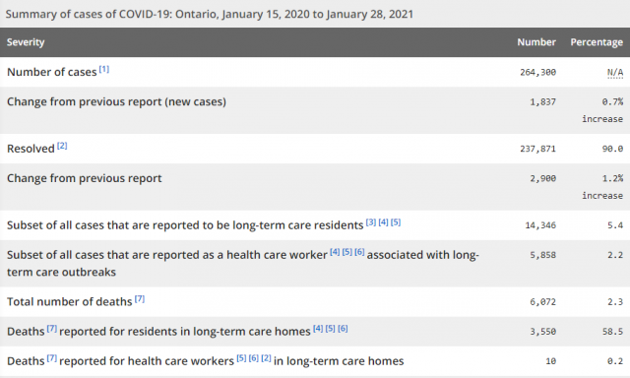Click footnote [5] on long-term care residents row
This screenshot has width=630, height=378.
click(396, 222)
